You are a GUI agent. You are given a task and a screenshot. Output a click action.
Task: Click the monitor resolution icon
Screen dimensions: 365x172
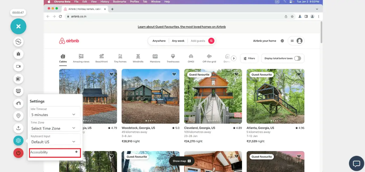pos(18,91)
